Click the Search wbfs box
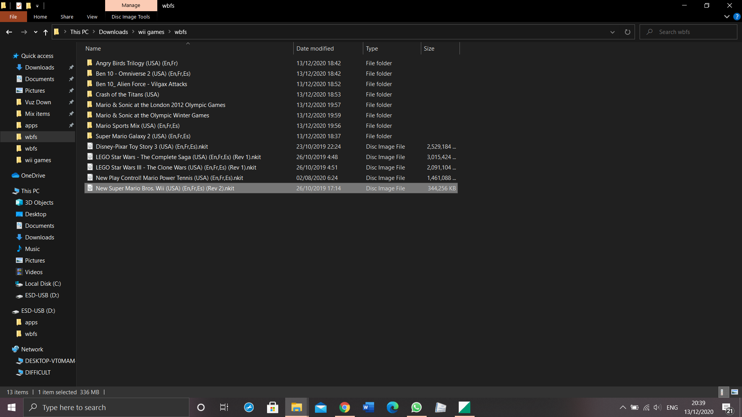This screenshot has width=742, height=417. point(688,32)
